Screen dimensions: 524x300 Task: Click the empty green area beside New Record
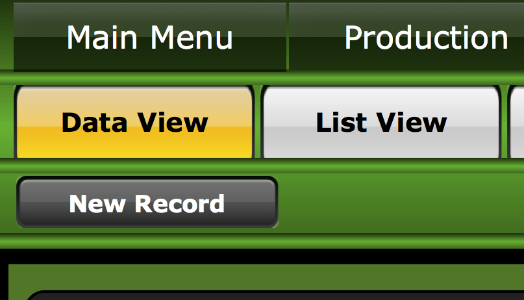tap(401, 203)
